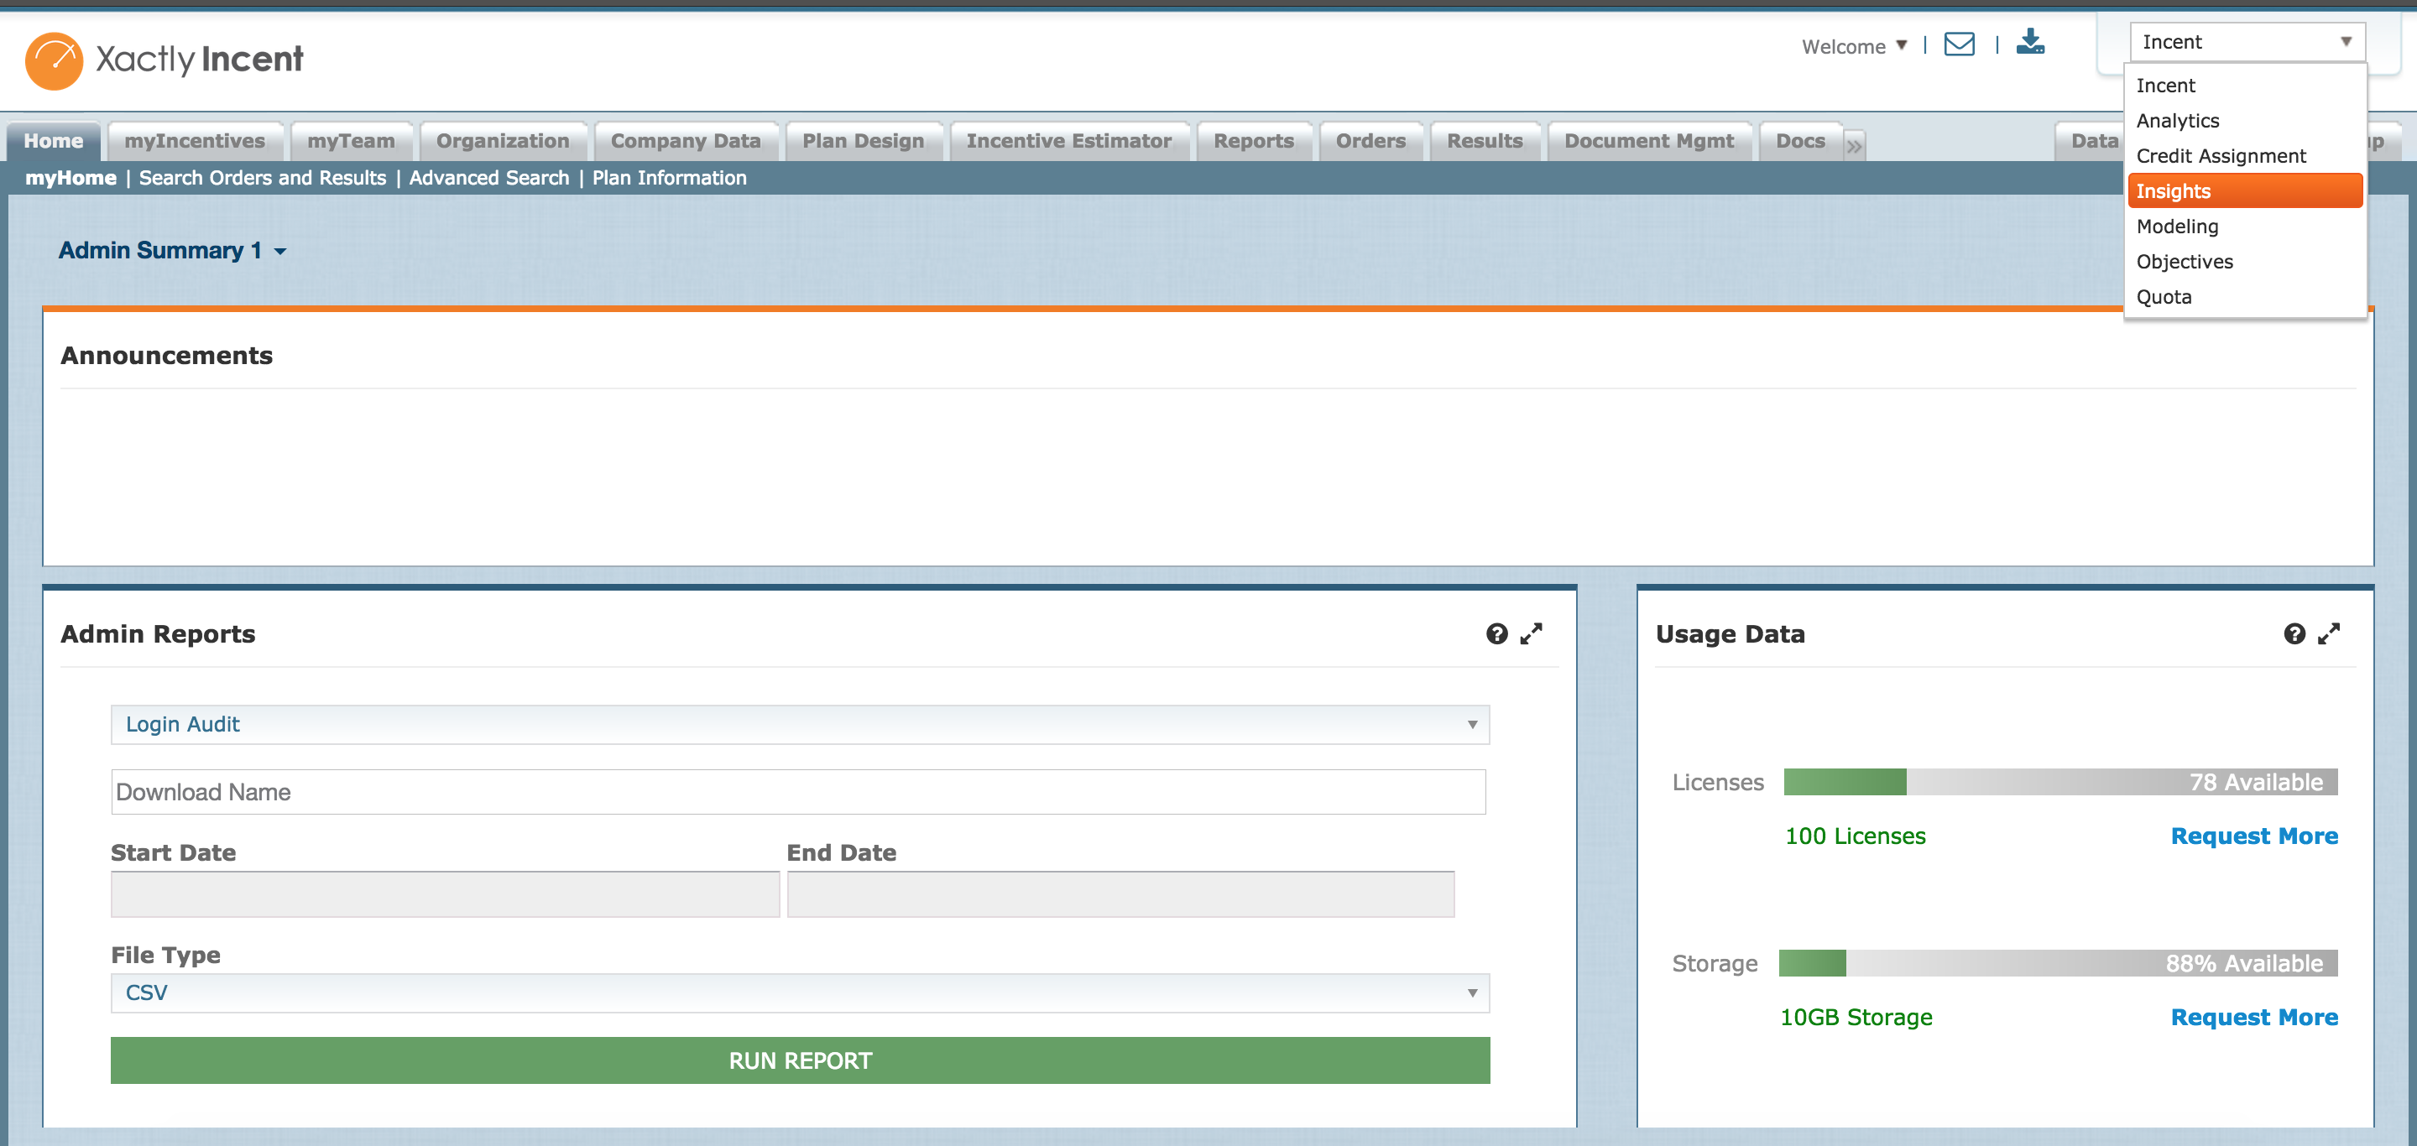Screen dimensions: 2417x1146
Task: Open the Plan Information link
Action: (x=669, y=178)
